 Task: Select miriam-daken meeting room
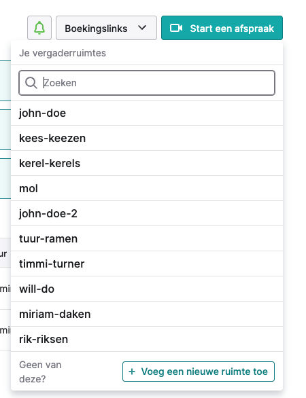[147, 314]
